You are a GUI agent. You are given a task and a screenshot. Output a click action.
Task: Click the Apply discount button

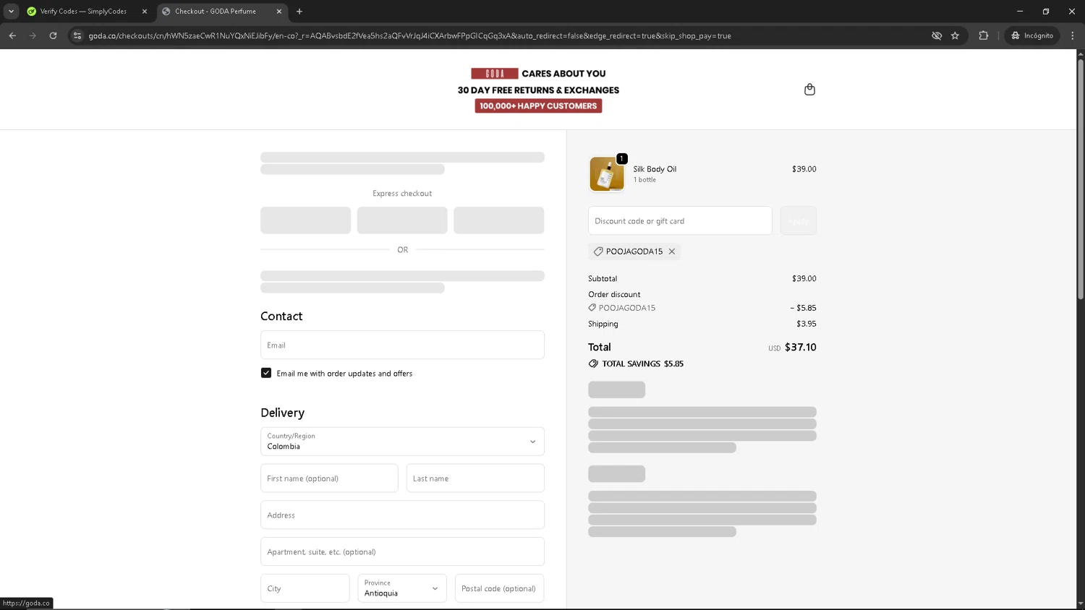798,220
